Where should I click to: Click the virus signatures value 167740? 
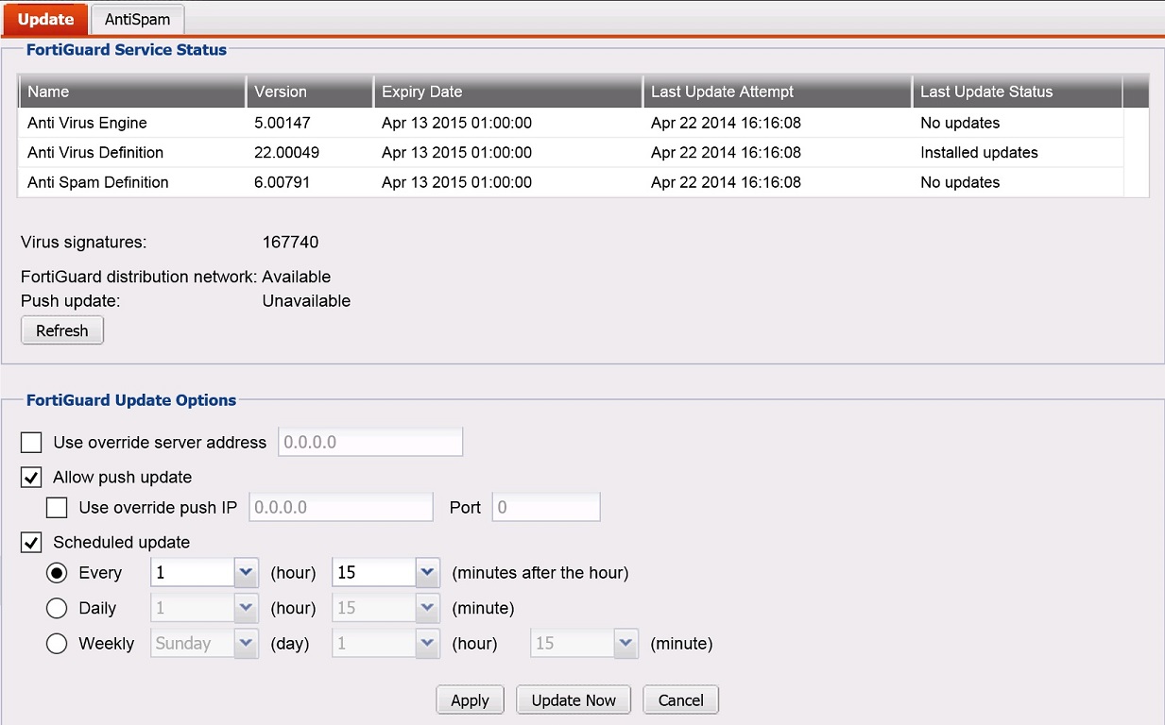pyautogui.click(x=290, y=243)
